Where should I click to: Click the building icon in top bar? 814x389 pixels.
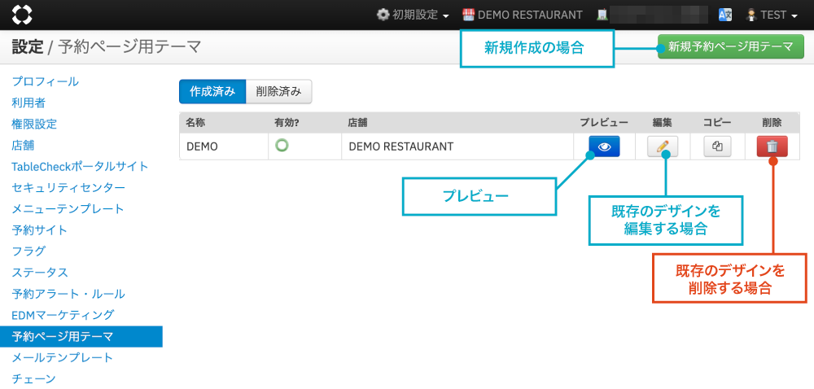(602, 15)
